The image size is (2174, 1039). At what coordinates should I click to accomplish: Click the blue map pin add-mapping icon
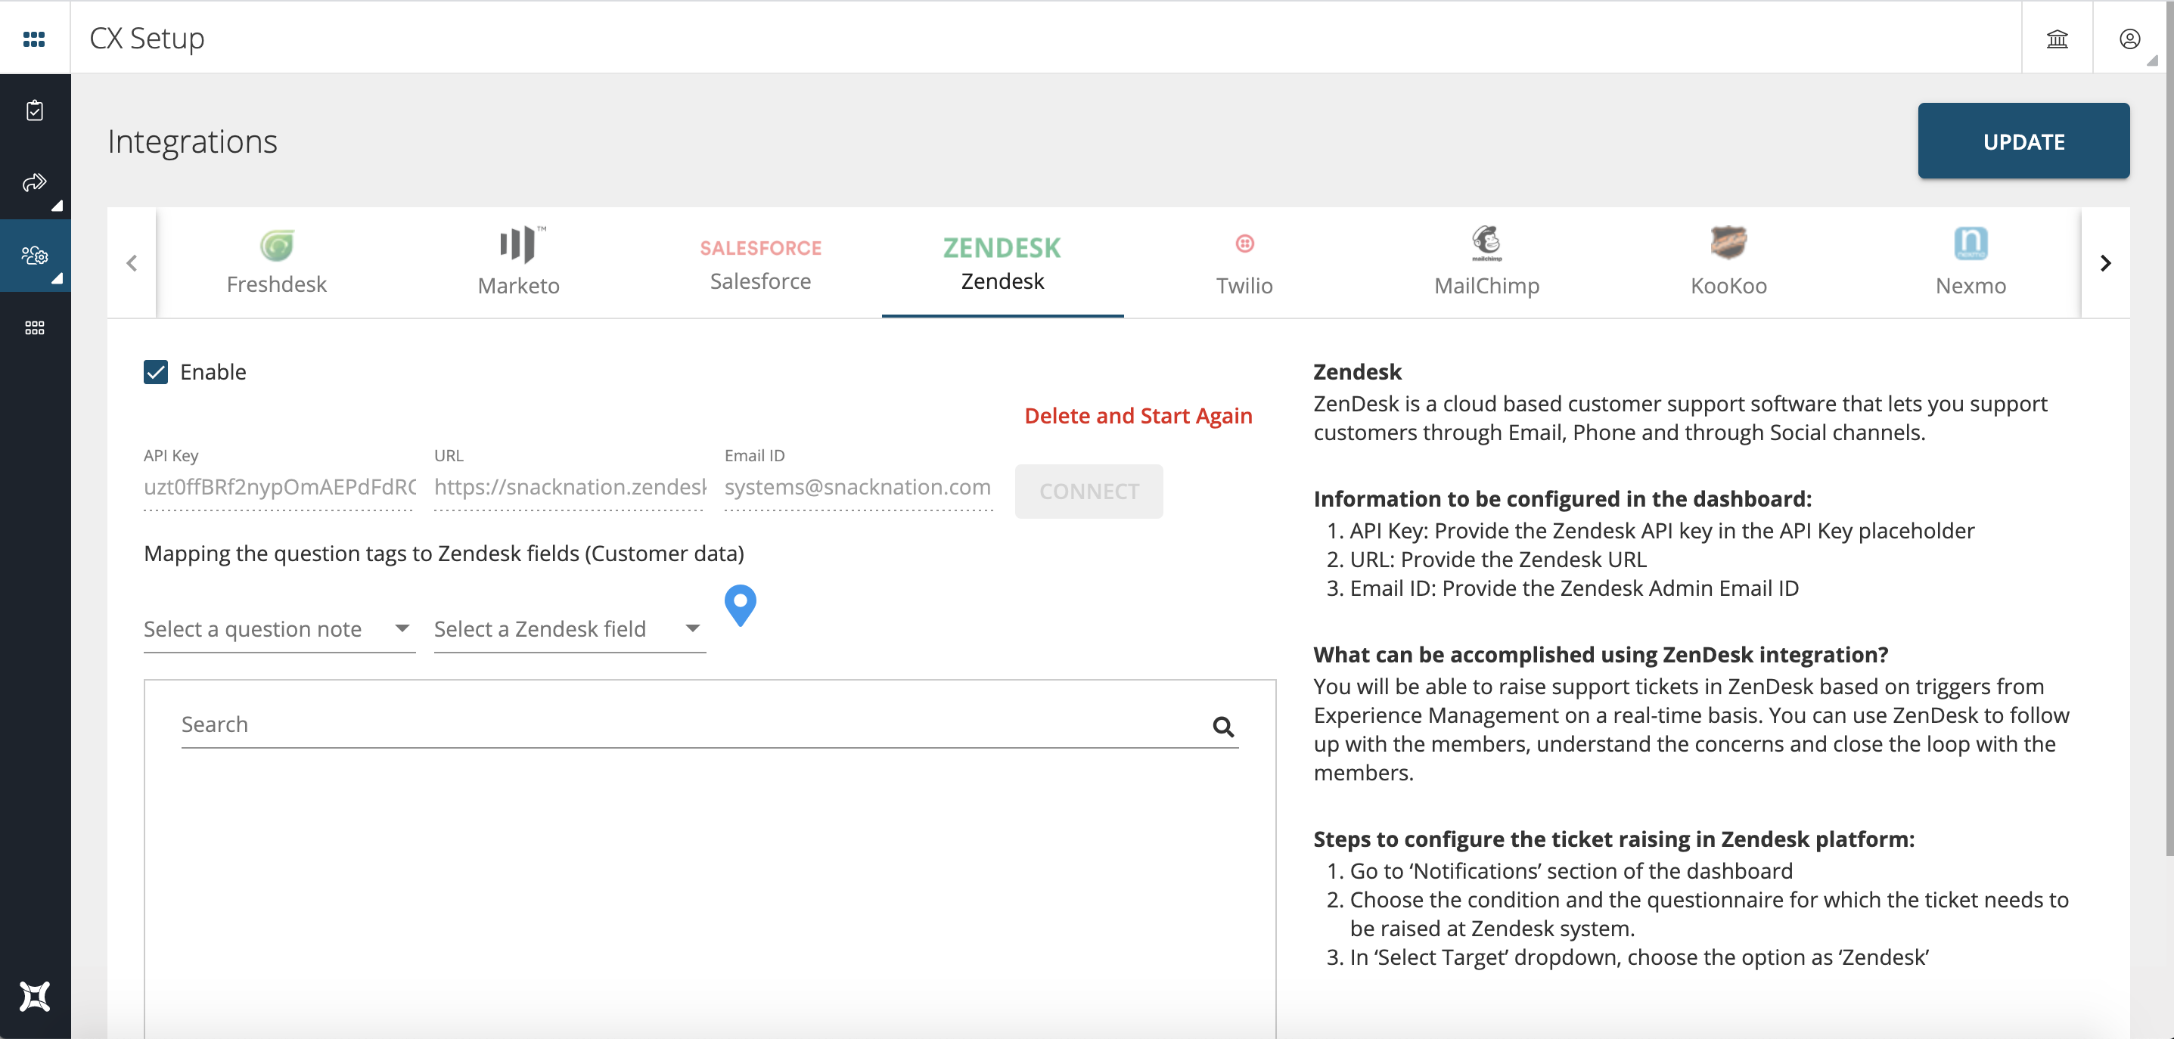coord(740,606)
